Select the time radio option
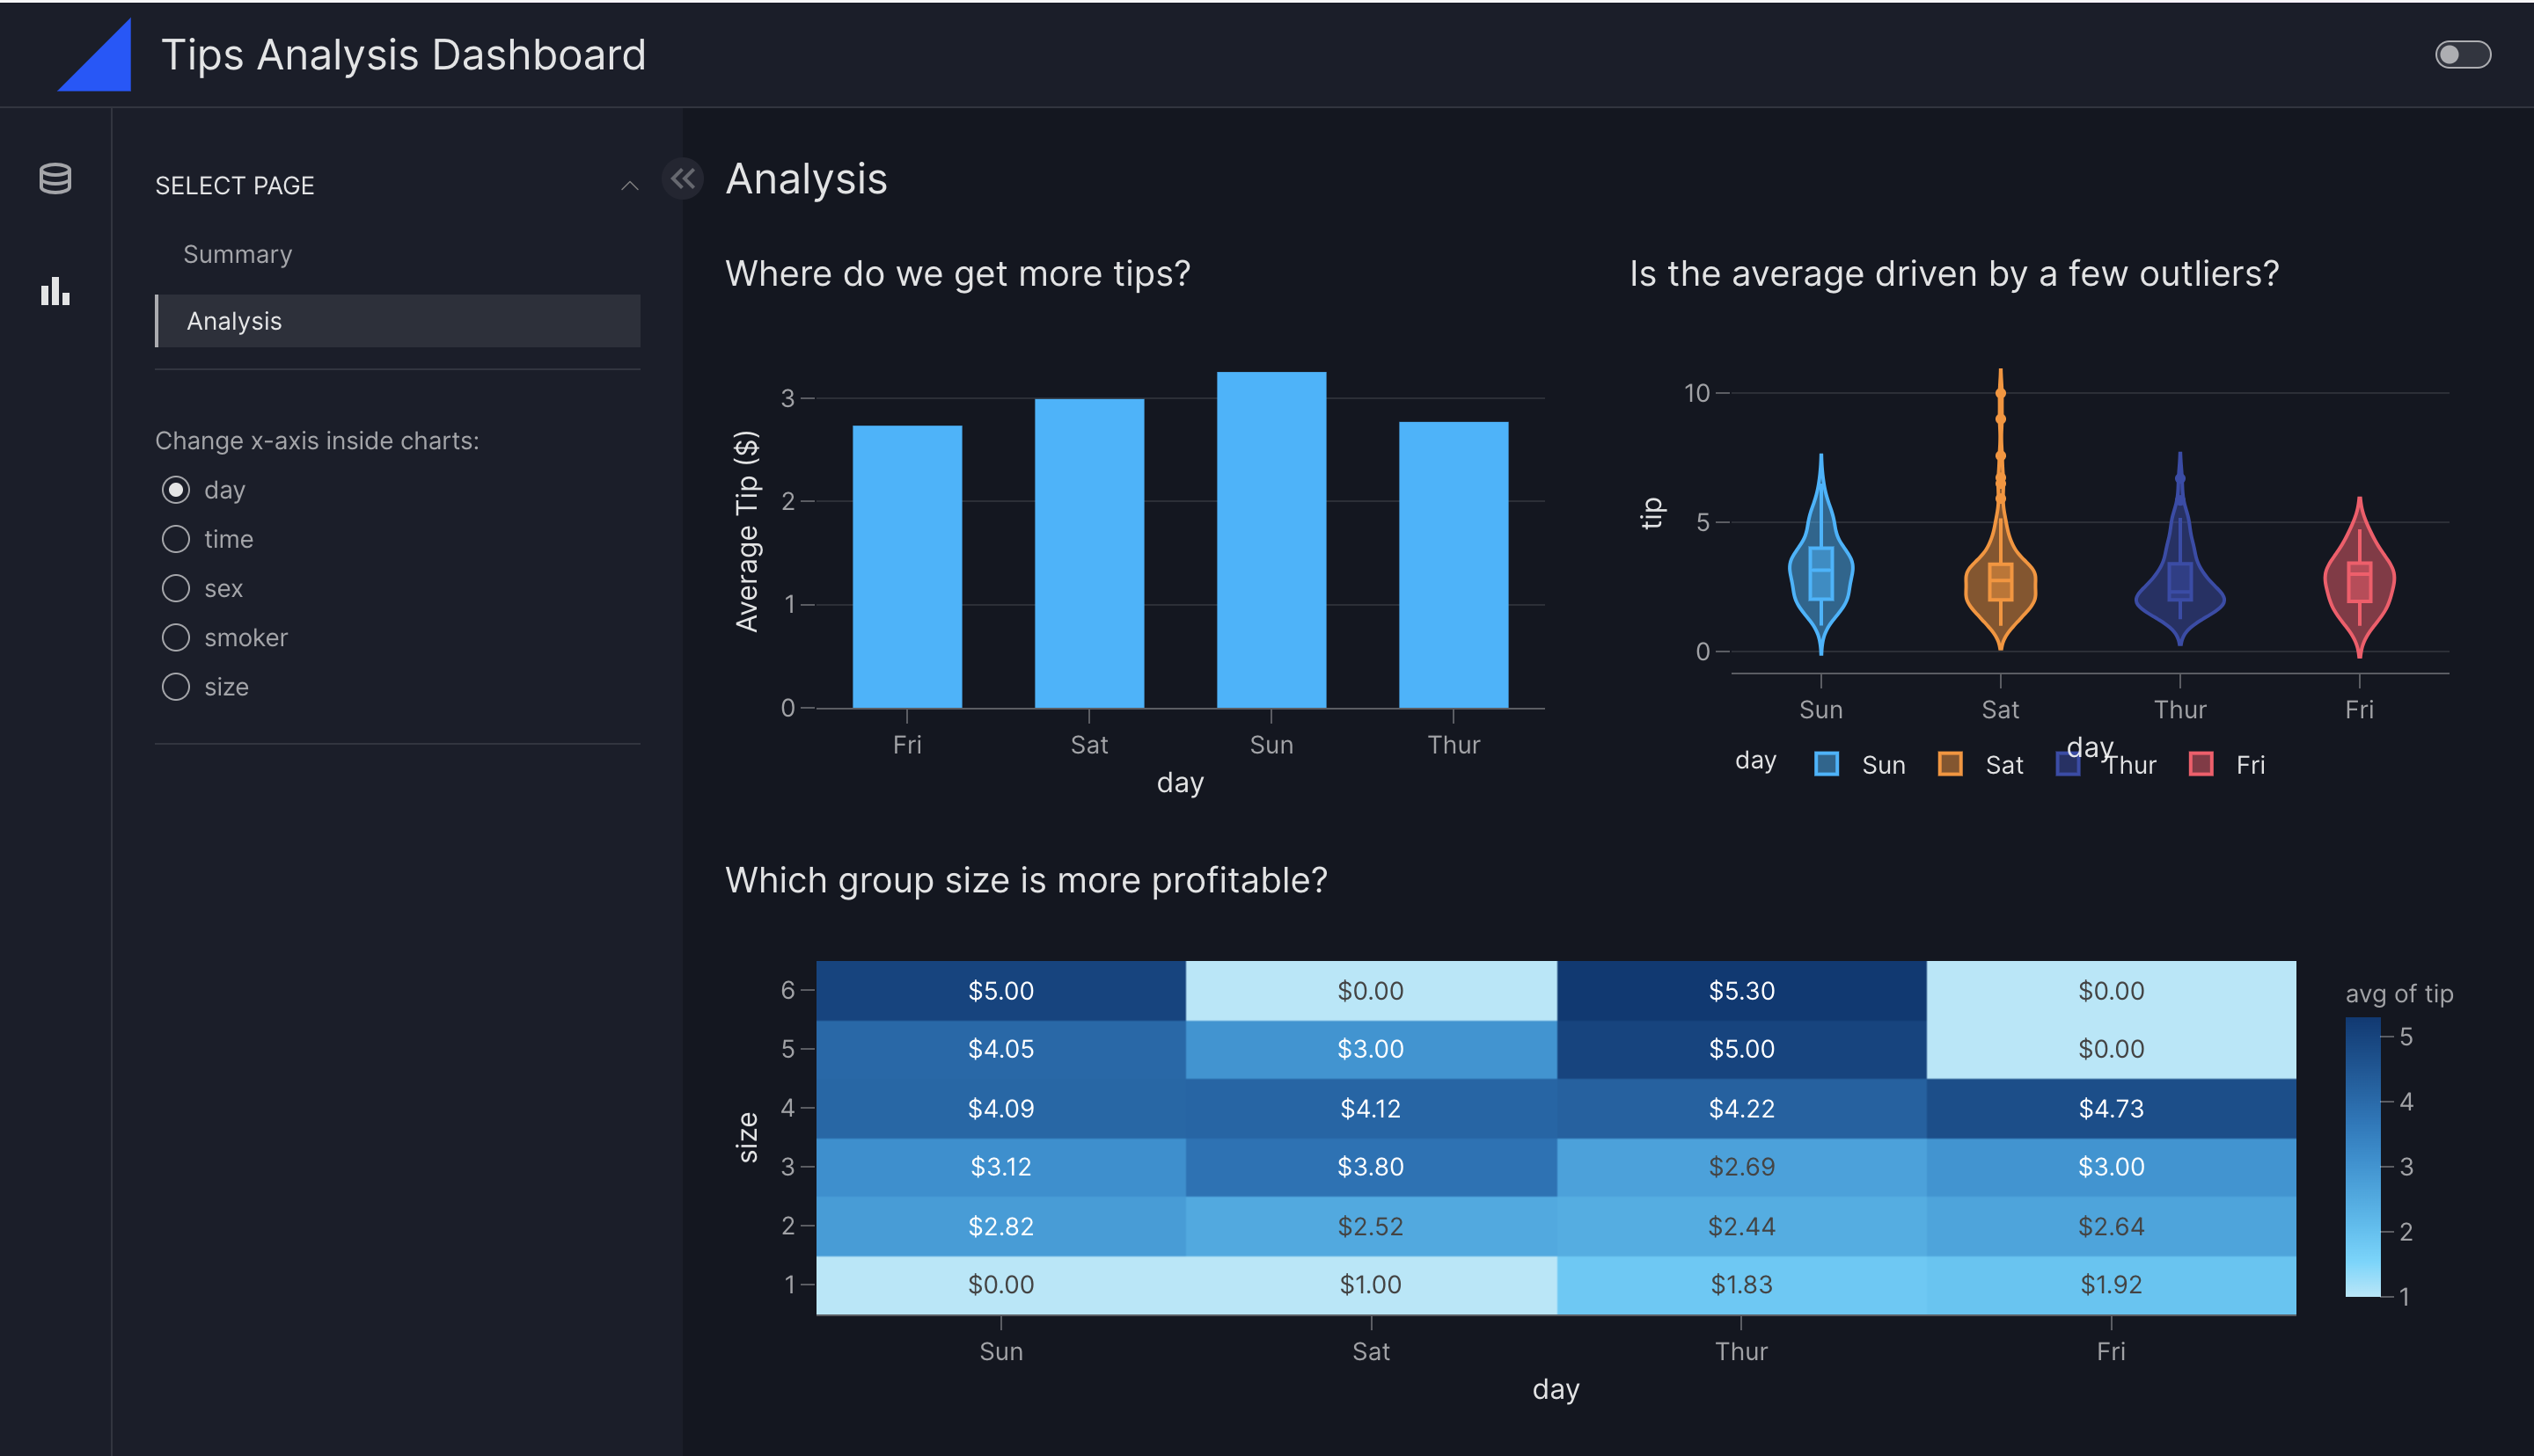 [176, 540]
